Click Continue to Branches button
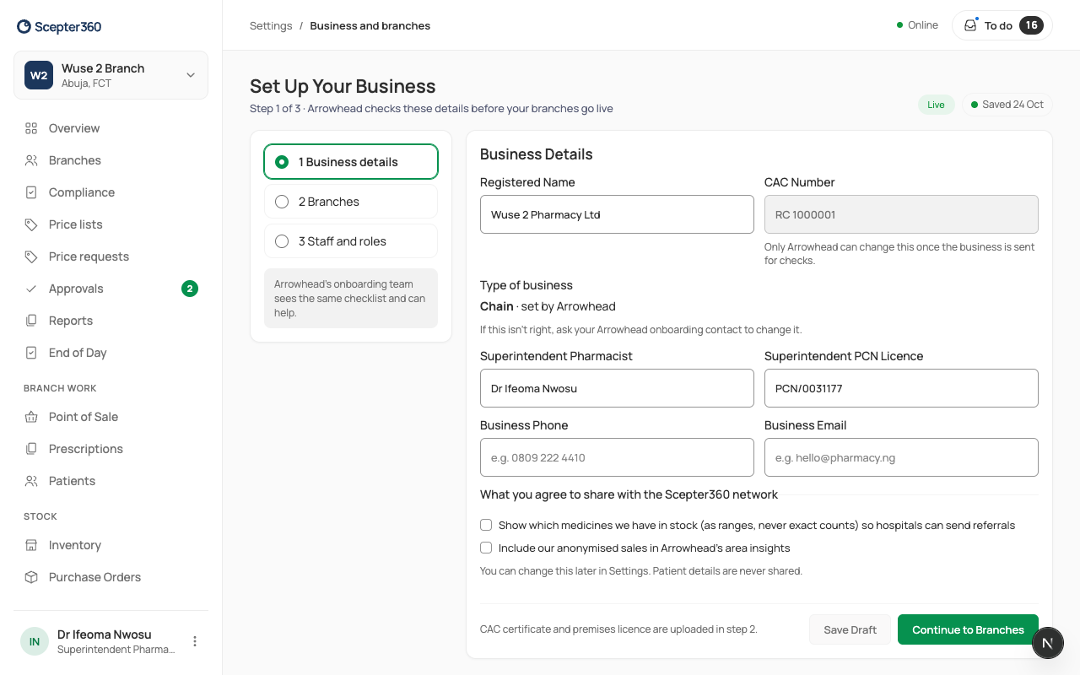 (968, 629)
